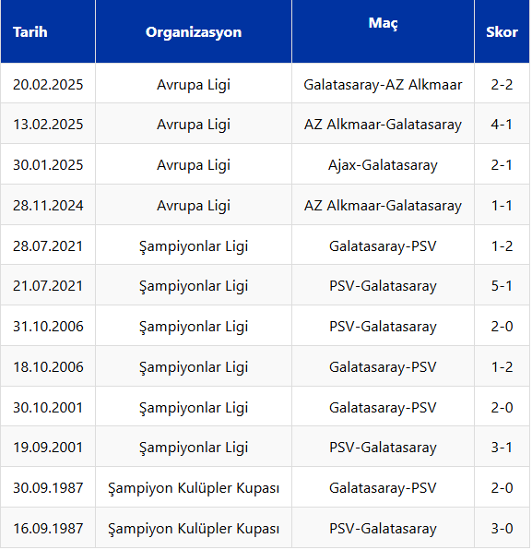Click the 28.07.2021 Şampiyonlar Ligi cell
This screenshot has width=532, height=550.
point(194,245)
